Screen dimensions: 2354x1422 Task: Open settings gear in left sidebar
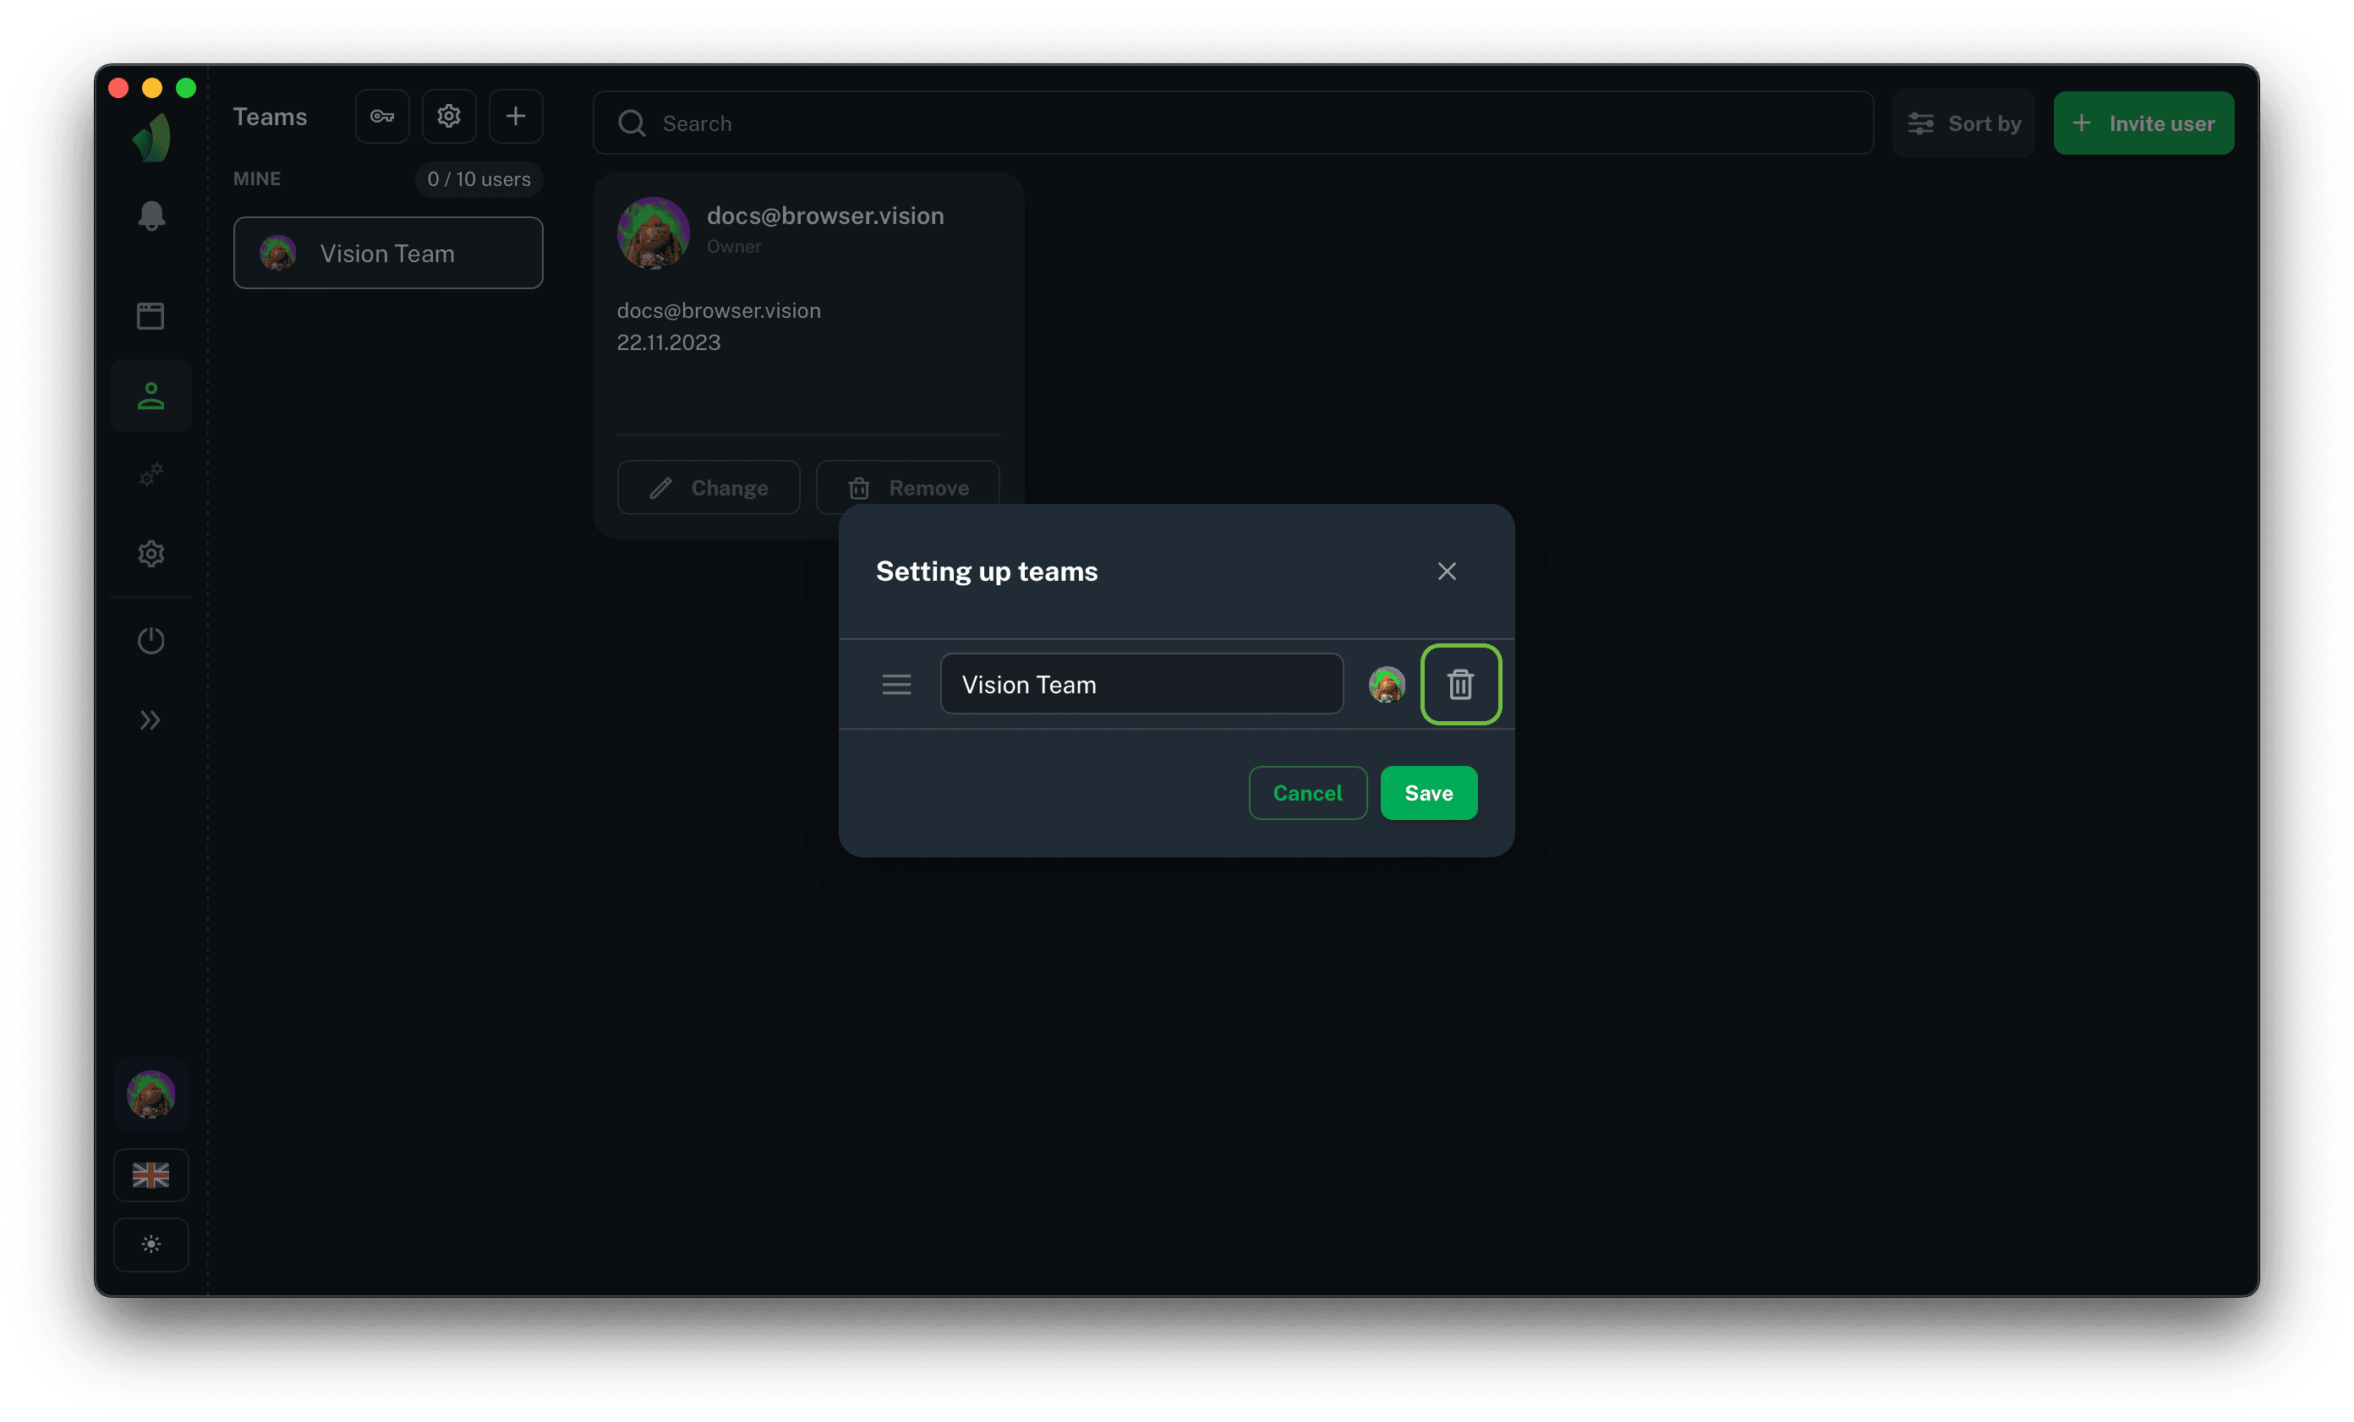151,554
